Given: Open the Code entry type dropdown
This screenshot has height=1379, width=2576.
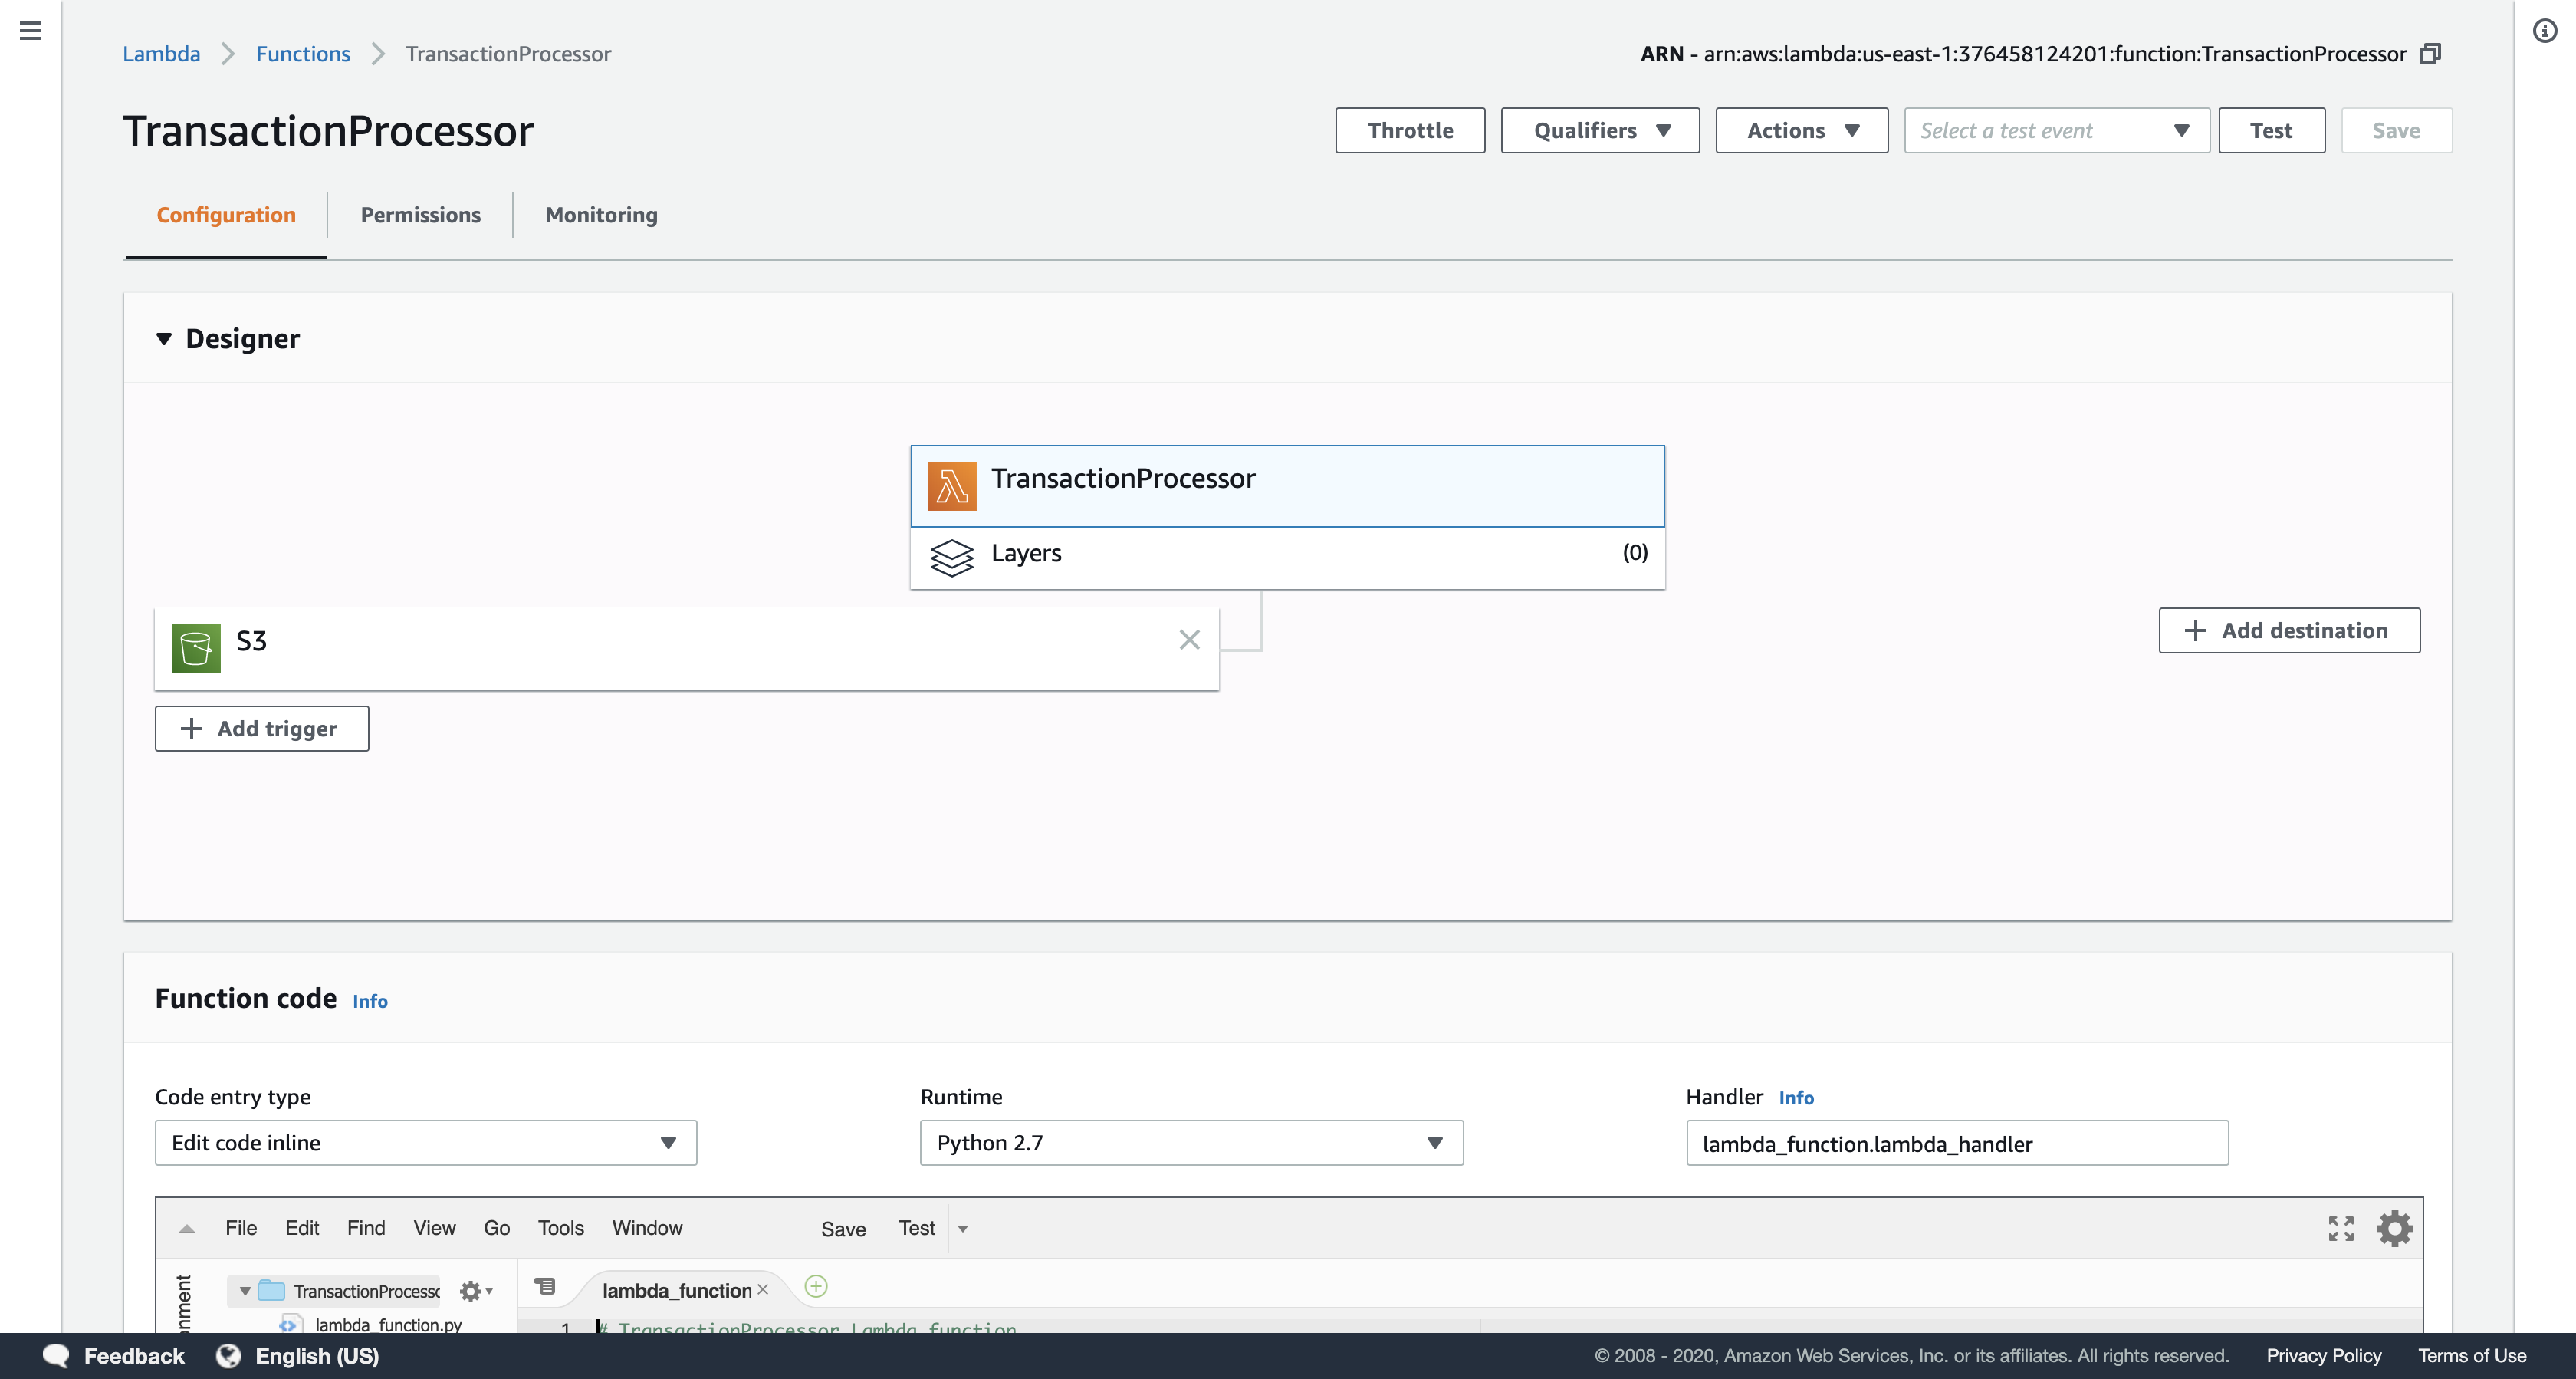Looking at the screenshot, I should [425, 1143].
